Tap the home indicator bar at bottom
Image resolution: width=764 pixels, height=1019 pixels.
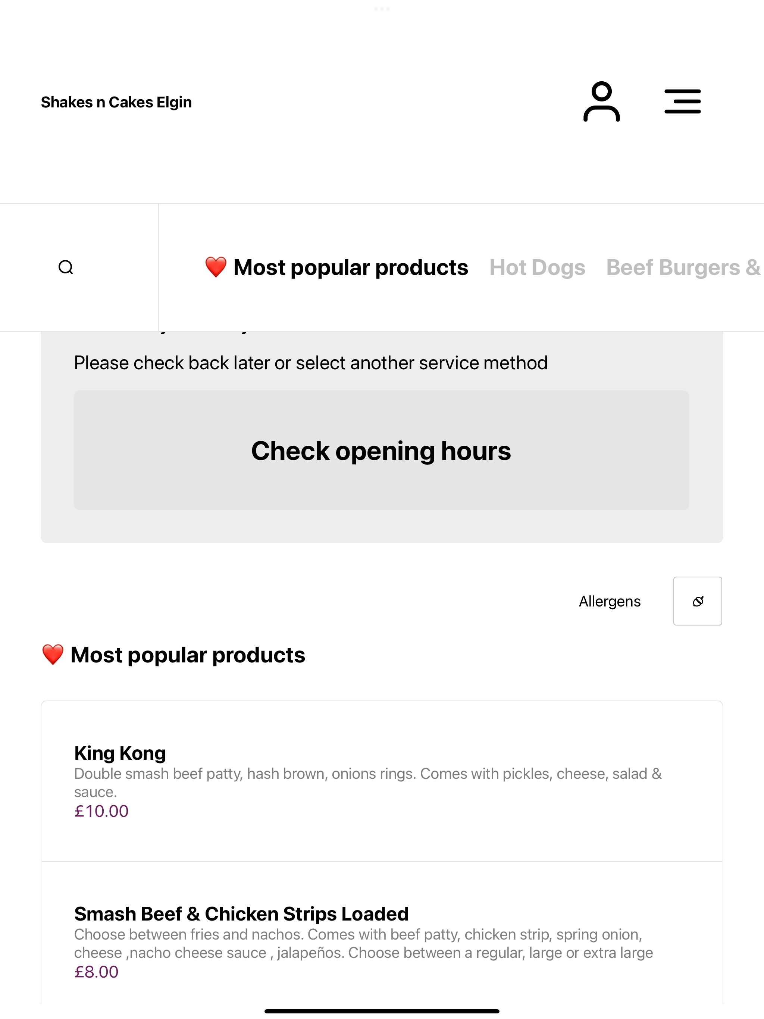(x=382, y=1012)
